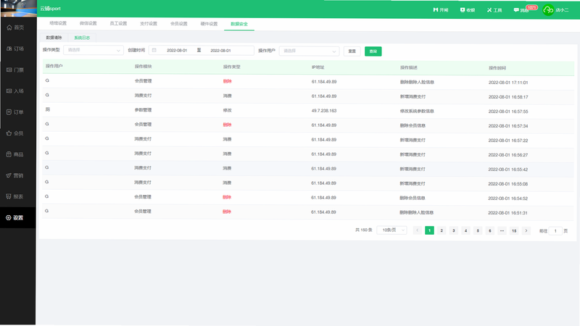Viewport: 580px width, 326px height.
Task: Click the 参数管理 module cell
Action: point(143,110)
